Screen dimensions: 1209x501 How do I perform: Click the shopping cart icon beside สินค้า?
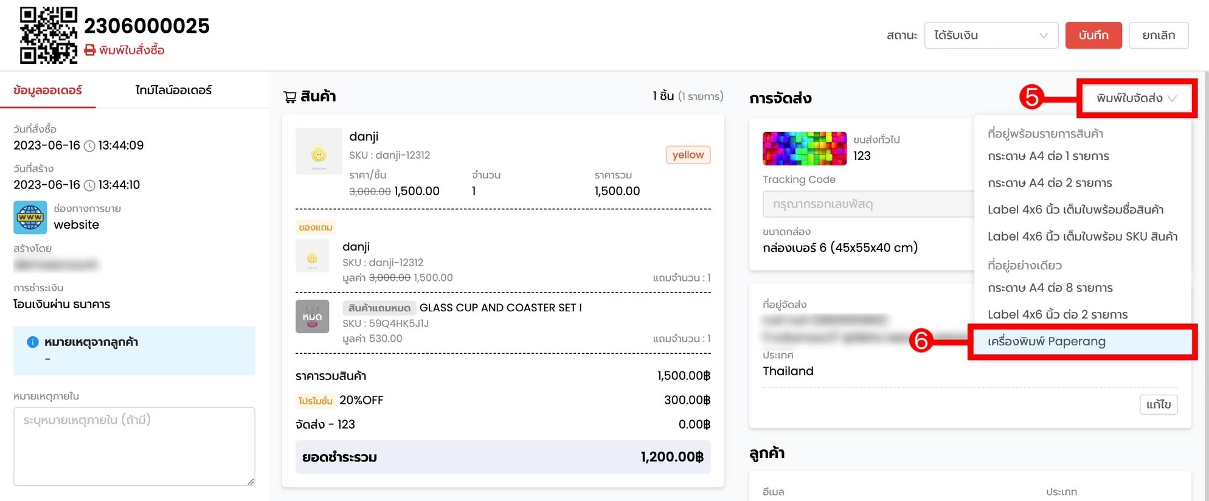tap(290, 97)
